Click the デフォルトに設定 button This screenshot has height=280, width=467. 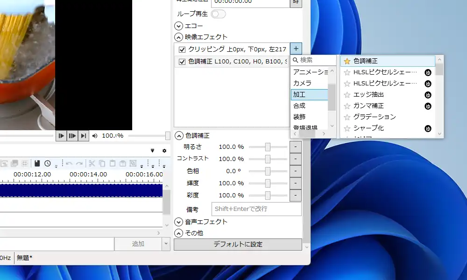(x=238, y=245)
